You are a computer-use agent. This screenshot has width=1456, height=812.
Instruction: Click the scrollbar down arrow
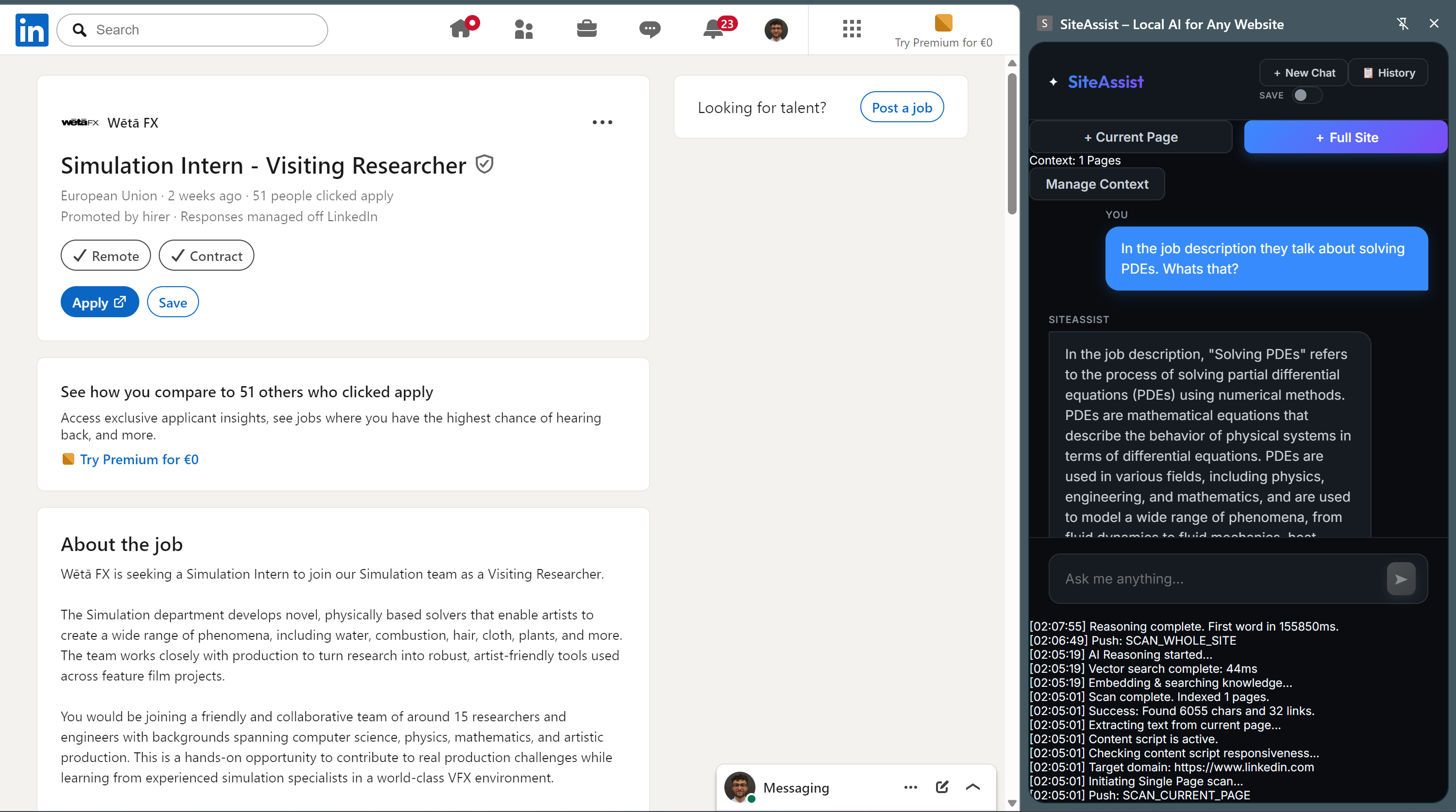(1012, 803)
